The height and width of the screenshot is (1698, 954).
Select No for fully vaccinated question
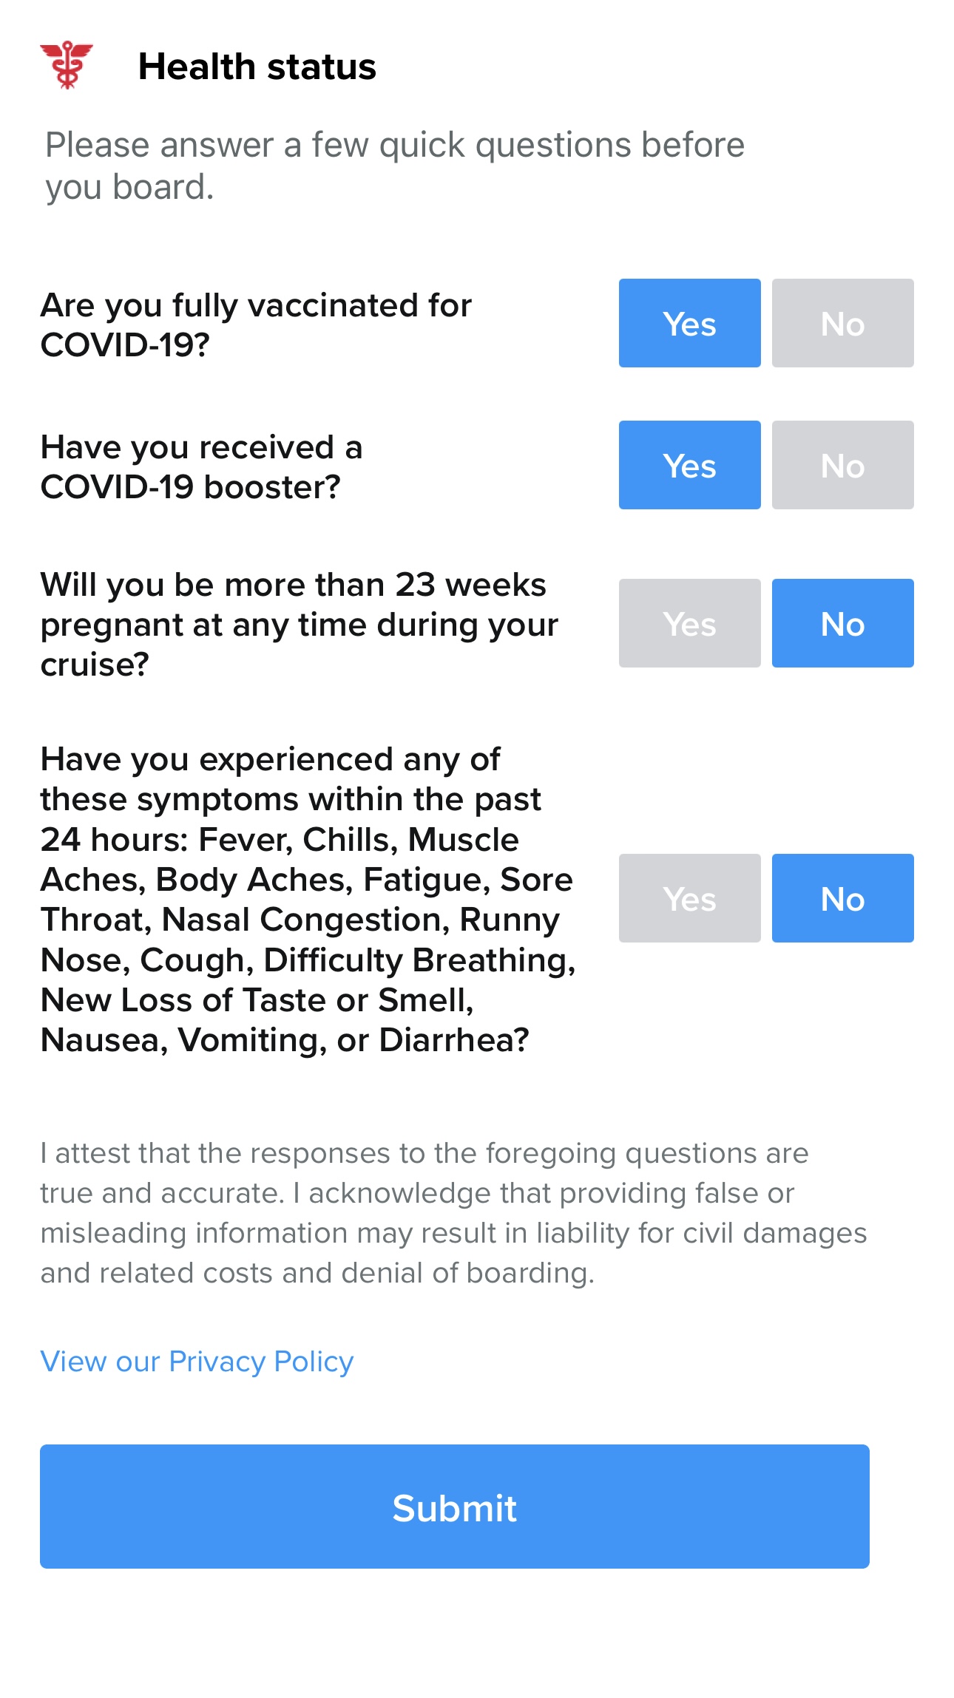pyautogui.click(x=842, y=323)
